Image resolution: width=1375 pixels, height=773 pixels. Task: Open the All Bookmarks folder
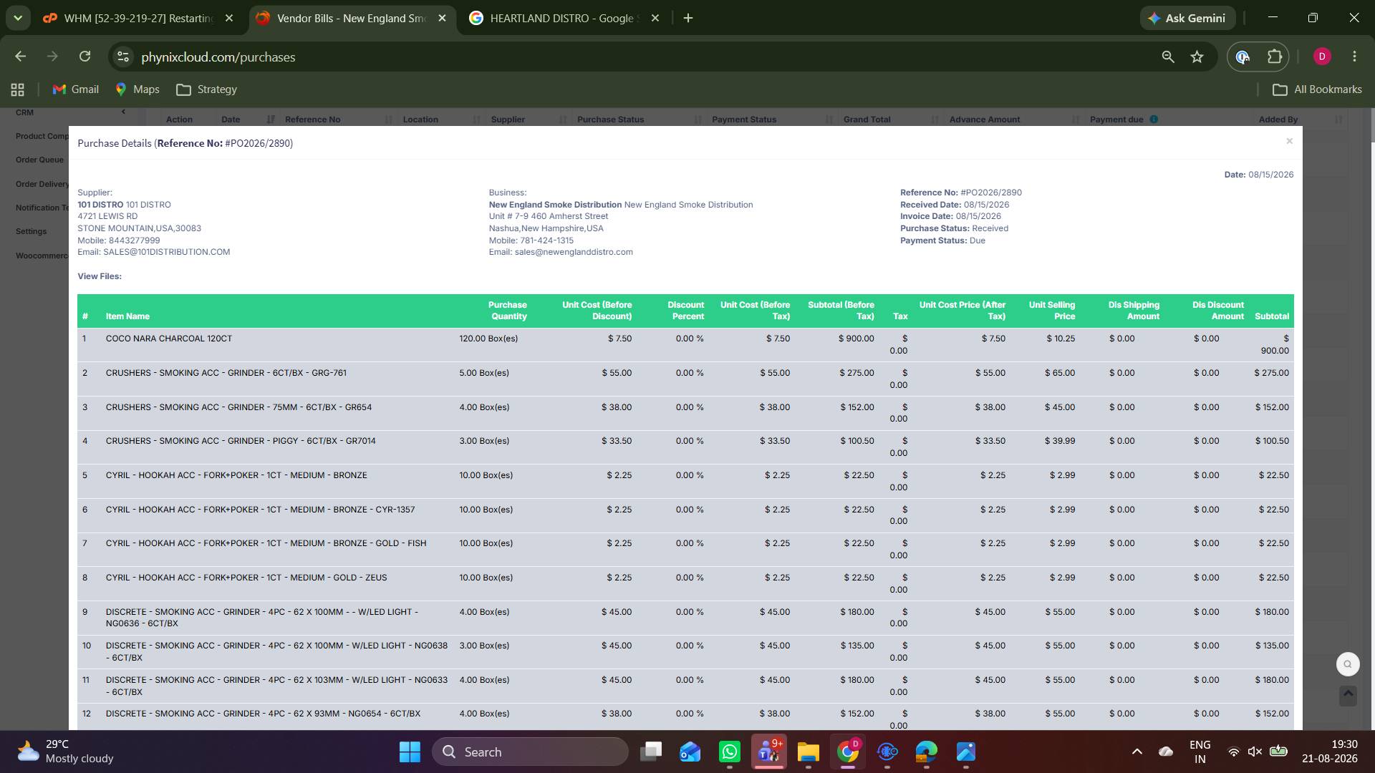click(x=1317, y=89)
